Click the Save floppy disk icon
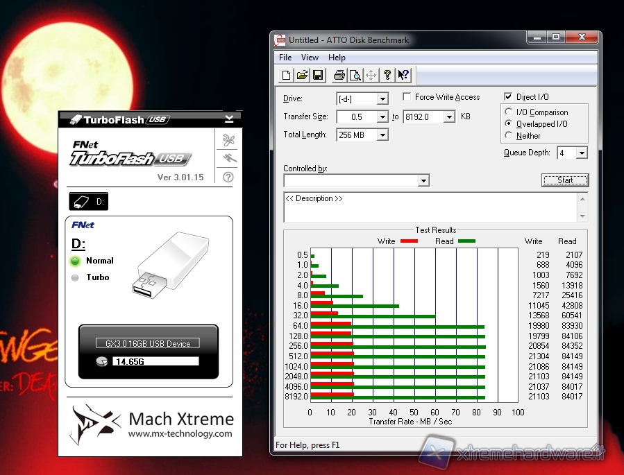This screenshot has height=475, width=624. [317, 75]
